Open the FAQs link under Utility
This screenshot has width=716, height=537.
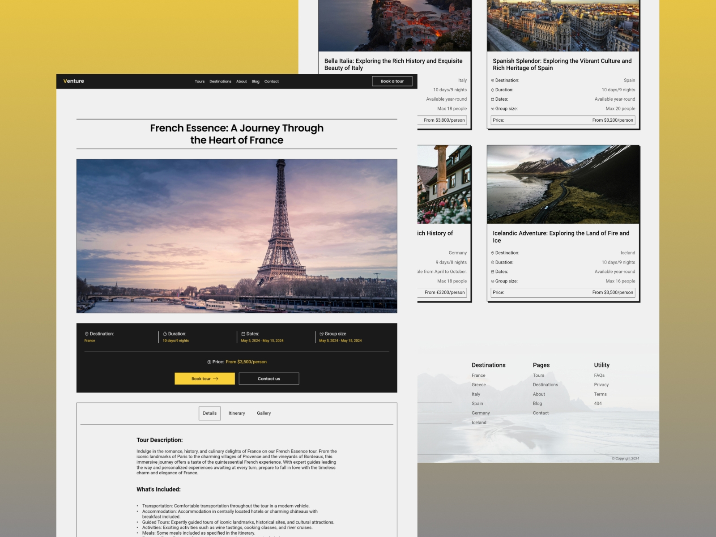[599, 375]
